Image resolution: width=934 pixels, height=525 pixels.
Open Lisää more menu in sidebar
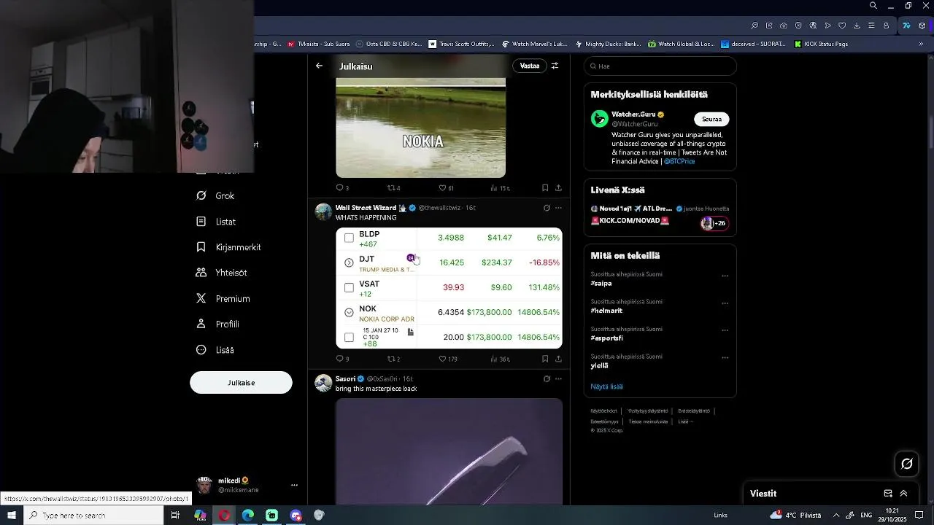(215, 350)
